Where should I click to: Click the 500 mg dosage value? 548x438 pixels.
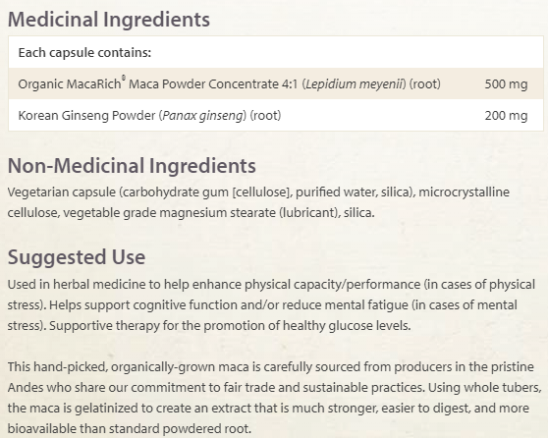[506, 84]
